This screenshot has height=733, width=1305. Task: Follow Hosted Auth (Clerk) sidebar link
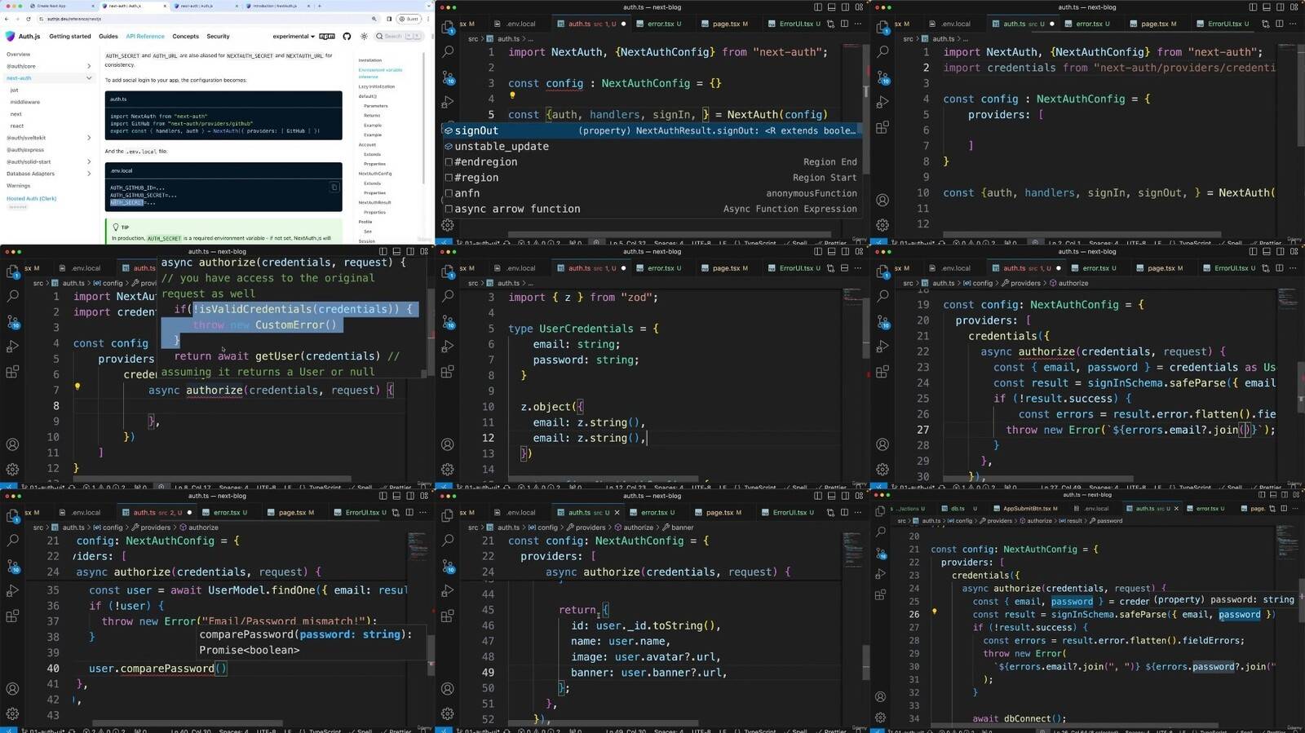31,198
